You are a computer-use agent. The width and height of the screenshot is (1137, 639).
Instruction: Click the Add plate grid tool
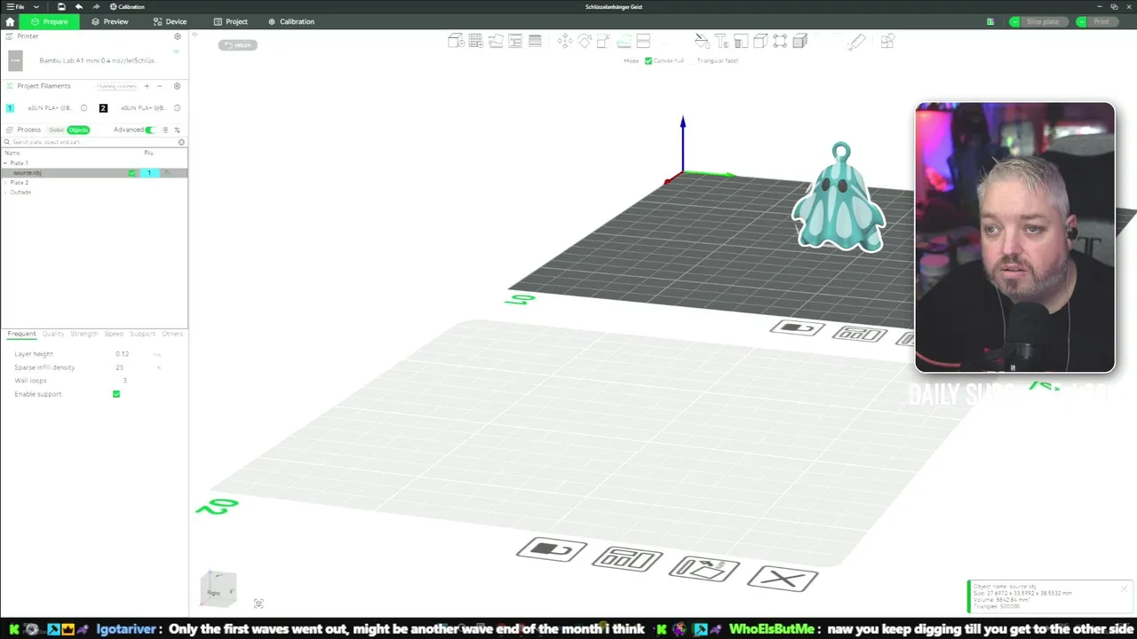coord(475,41)
